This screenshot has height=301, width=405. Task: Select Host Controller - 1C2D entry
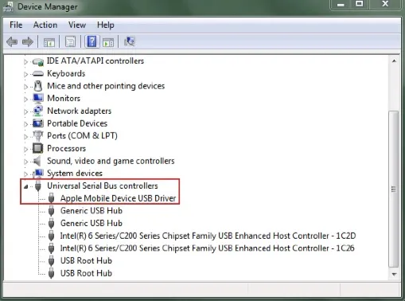point(208,236)
